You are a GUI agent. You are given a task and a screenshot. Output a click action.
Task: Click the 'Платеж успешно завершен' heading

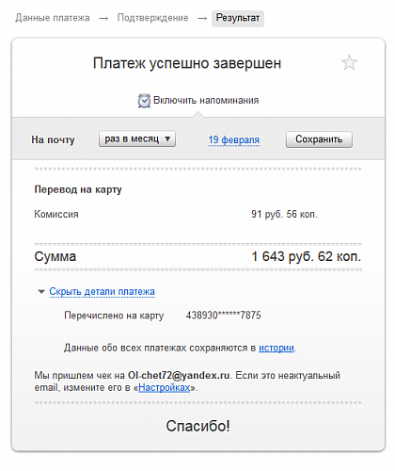pos(187,63)
